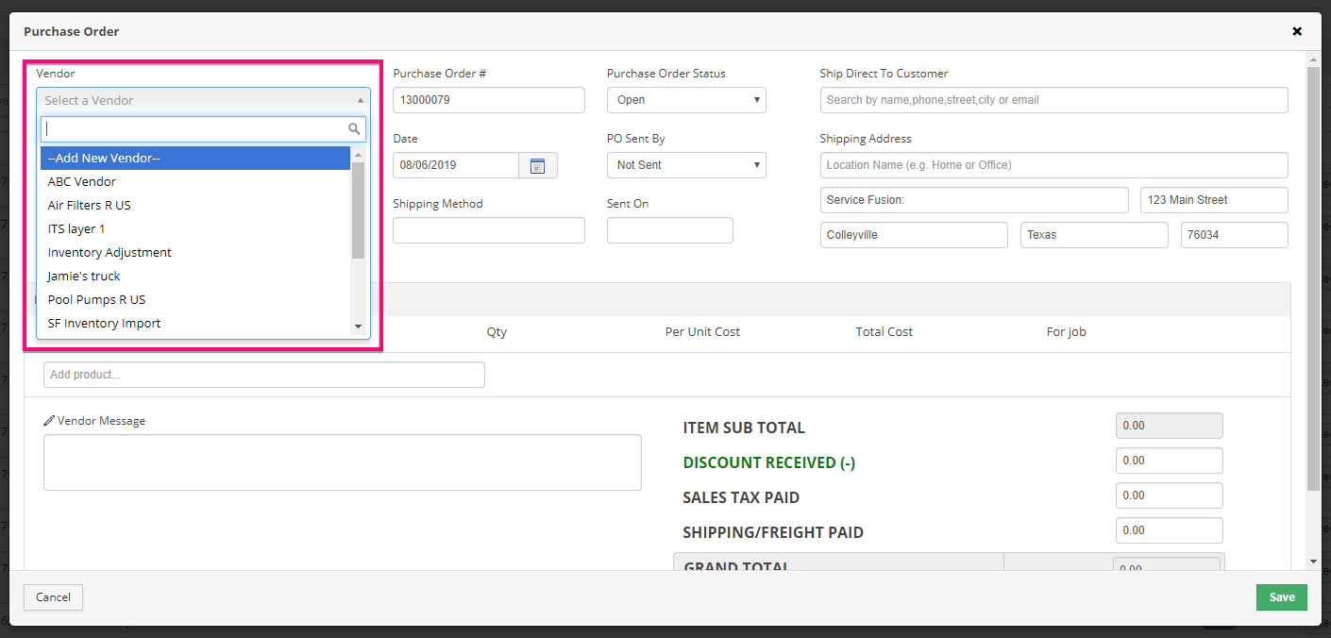Click the green Save button
Screen dimensions: 1331x638
(1281, 597)
